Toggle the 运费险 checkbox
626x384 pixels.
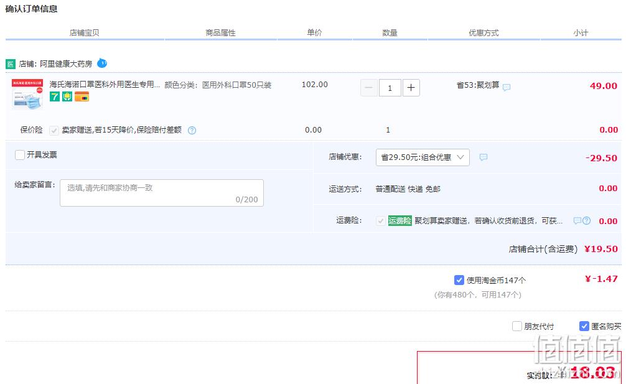pyautogui.click(x=381, y=221)
